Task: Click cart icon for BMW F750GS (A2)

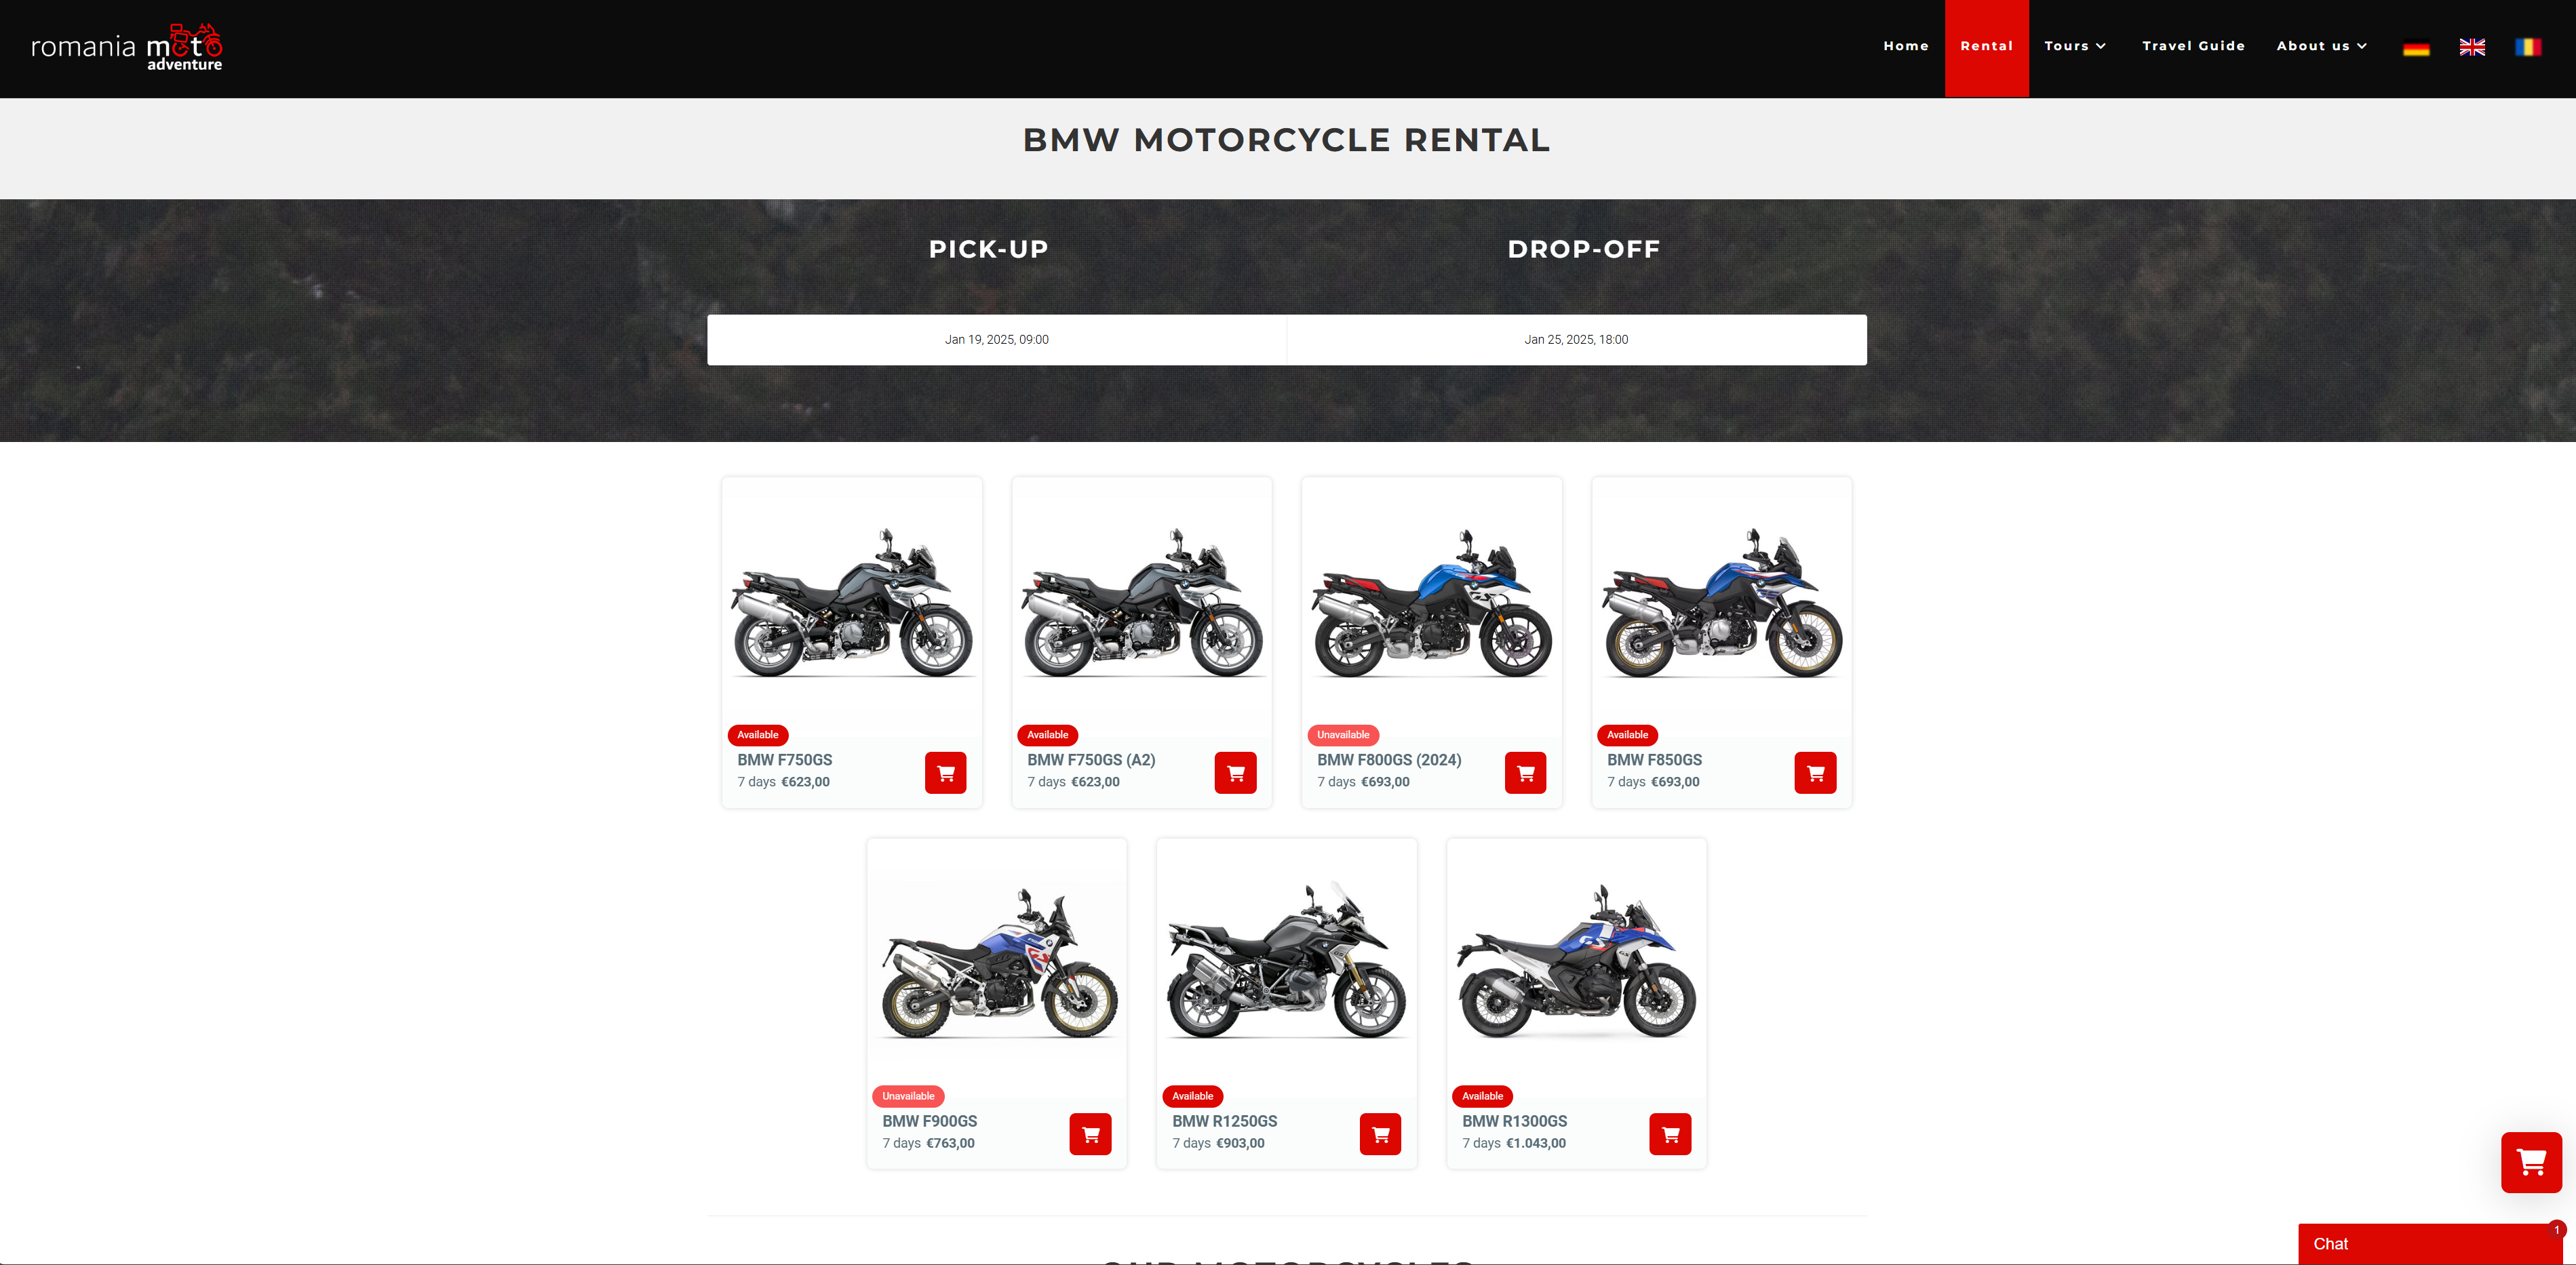Action: (x=1235, y=772)
